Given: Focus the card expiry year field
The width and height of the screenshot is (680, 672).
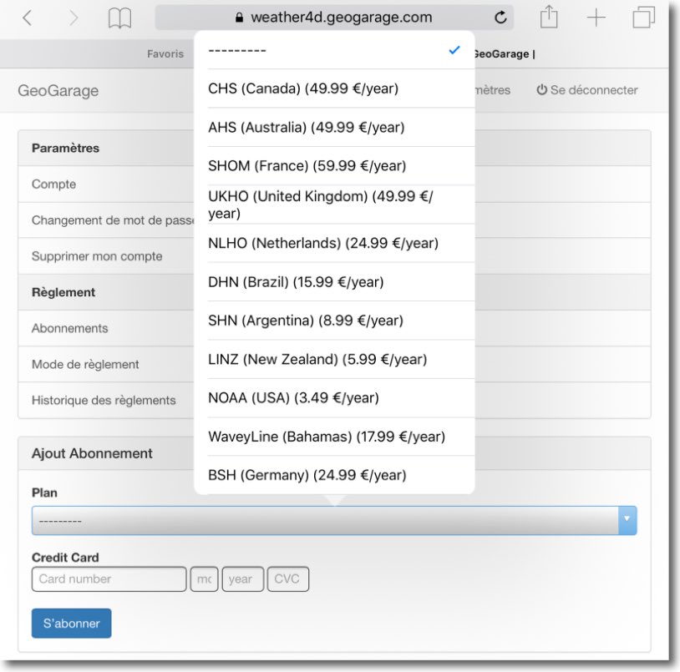Looking at the screenshot, I should [243, 579].
